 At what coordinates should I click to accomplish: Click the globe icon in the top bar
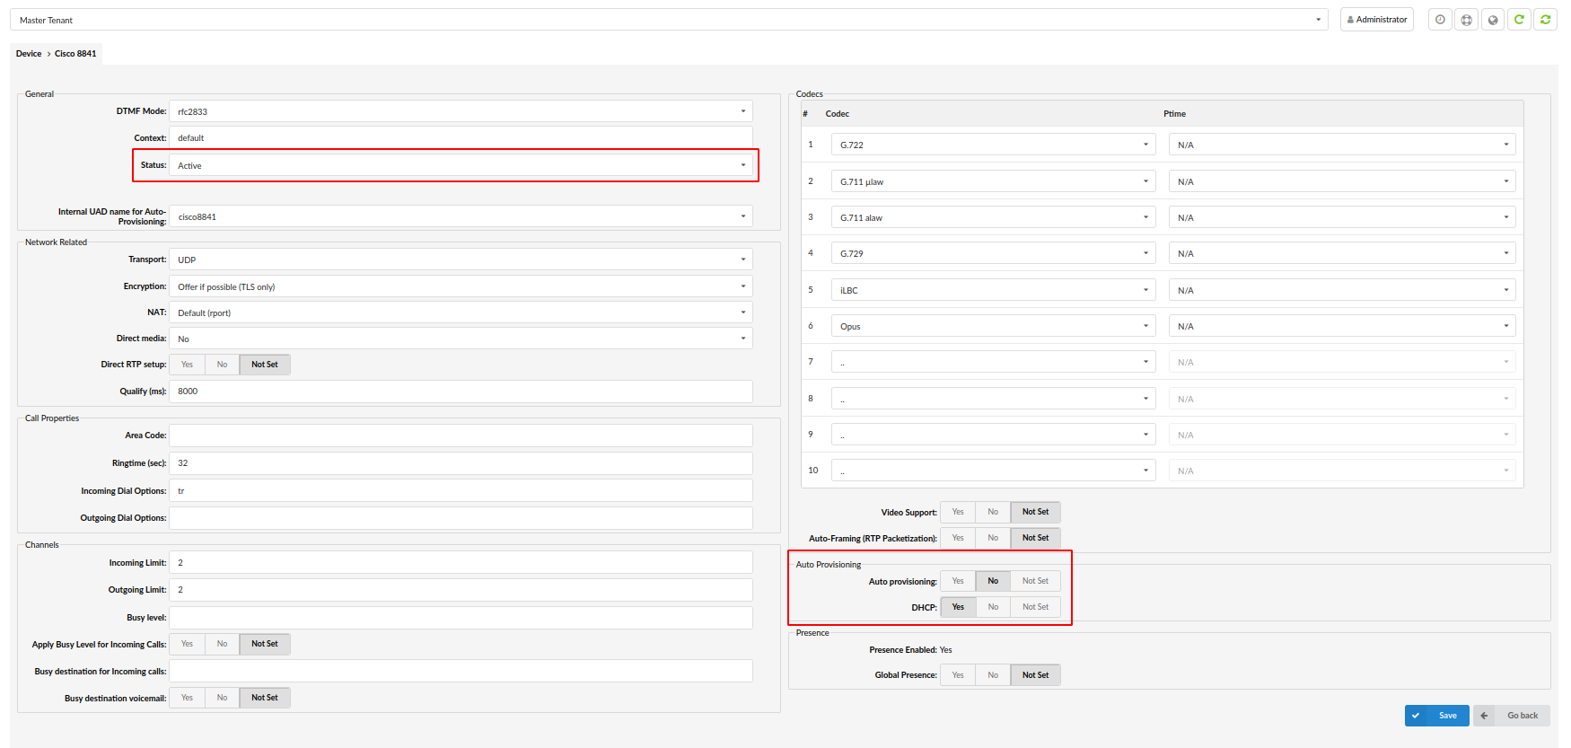tap(1492, 20)
